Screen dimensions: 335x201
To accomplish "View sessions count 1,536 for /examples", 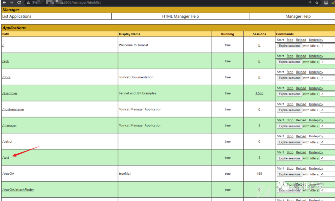I will (x=259, y=93).
